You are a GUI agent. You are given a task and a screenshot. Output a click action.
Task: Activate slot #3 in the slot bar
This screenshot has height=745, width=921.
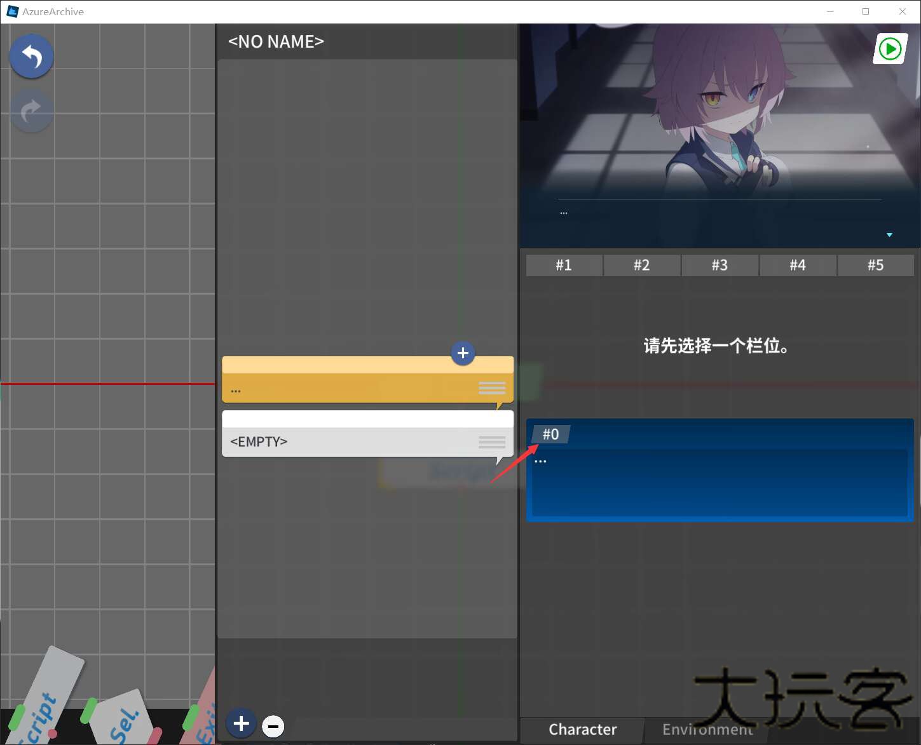720,265
